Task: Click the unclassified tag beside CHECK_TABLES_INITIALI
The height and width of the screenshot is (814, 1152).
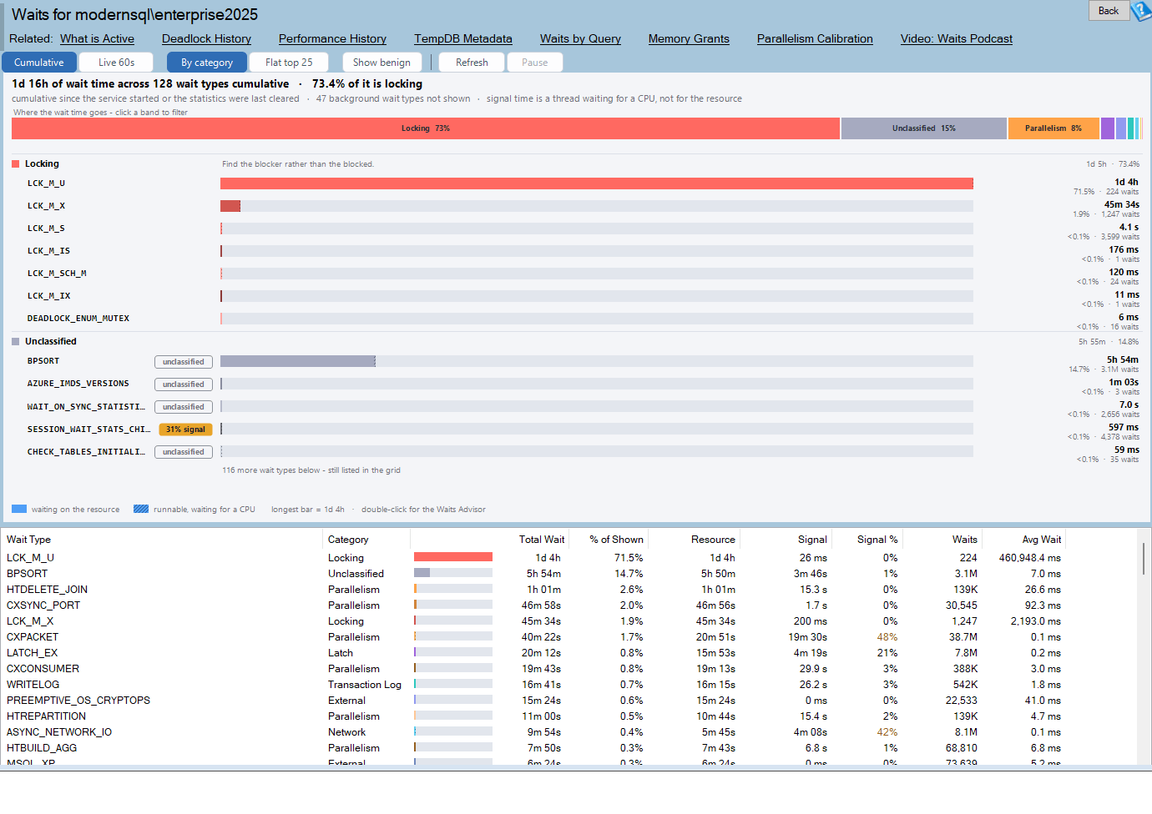Action: tap(184, 452)
